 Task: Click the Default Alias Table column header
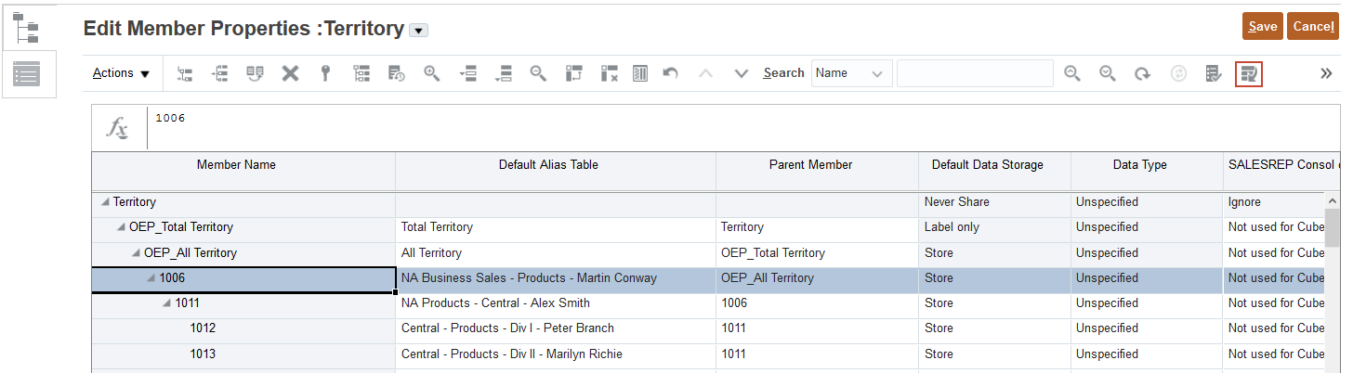point(556,171)
